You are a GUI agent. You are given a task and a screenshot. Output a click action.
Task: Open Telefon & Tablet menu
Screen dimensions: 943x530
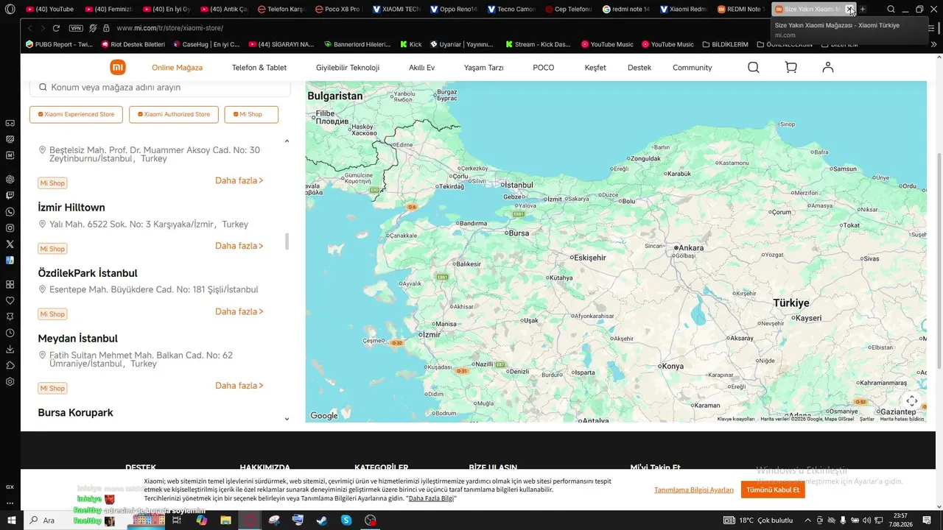(x=259, y=68)
